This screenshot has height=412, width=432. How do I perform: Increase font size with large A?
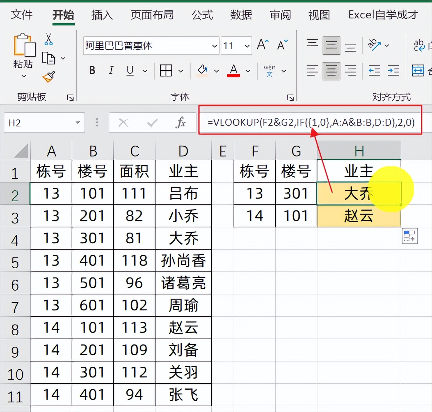click(263, 45)
